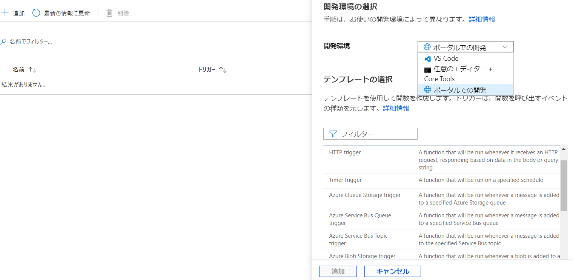The width and height of the screenshot is (573, 280).
Task: Click the search magnifier icon in name filter
Action: 3,42
